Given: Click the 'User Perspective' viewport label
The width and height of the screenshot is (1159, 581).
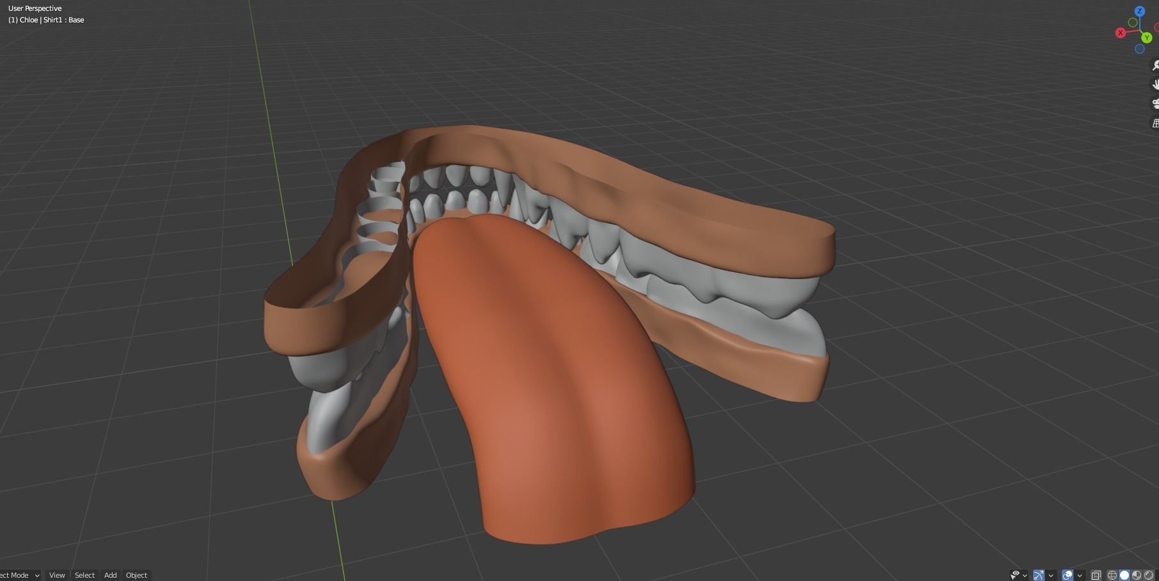Looking at the screenshot, I should pyautogui.click(x=35, y=8).
